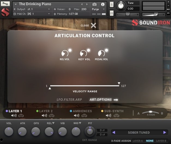The image size is (171, 144).
Task: Click the X-FADE A/B slider
Action: tap(151, 112)
